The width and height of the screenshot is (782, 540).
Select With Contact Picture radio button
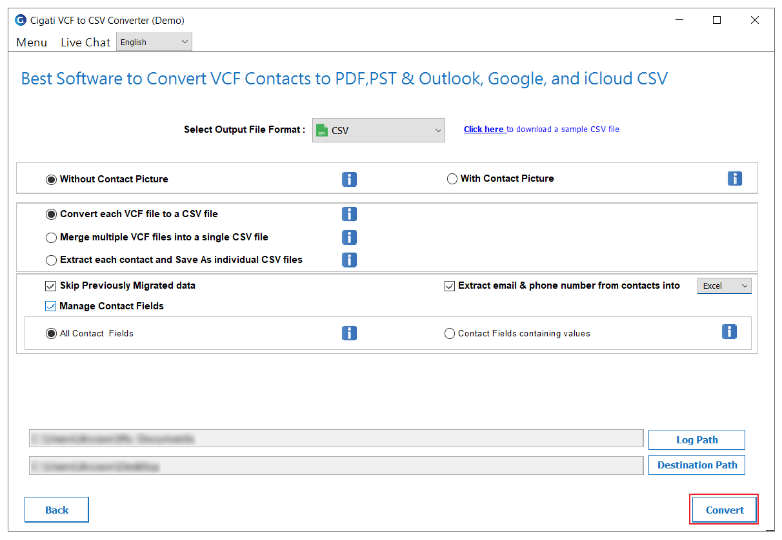(452, 178)
